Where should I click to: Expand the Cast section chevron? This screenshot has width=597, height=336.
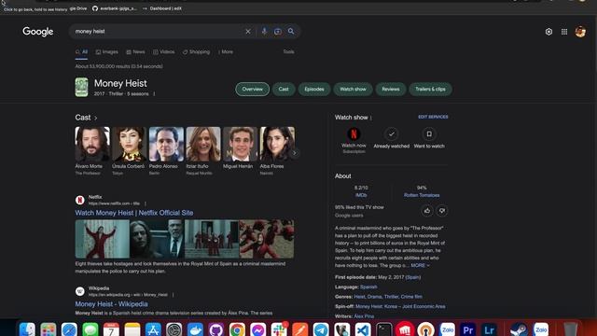[95, 119]
